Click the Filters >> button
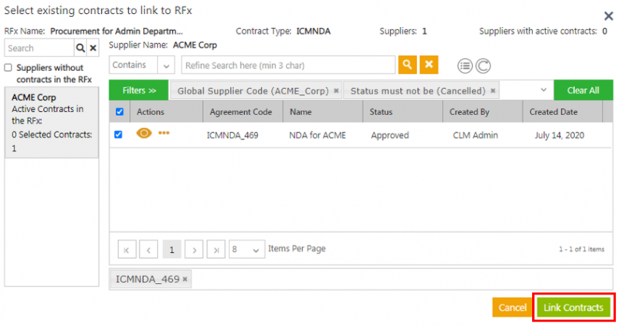The height and width of the screenshot is (327, 618). point(139,90)
